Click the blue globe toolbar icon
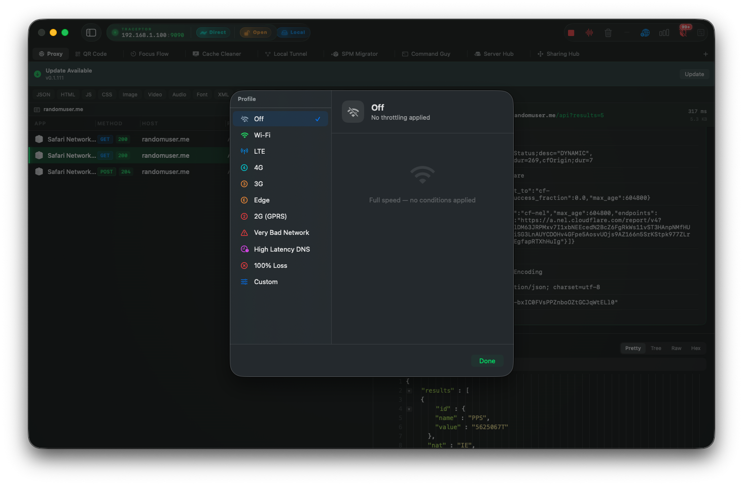The image size is (743, 486). pyautogui.click(x=645, y=32)
